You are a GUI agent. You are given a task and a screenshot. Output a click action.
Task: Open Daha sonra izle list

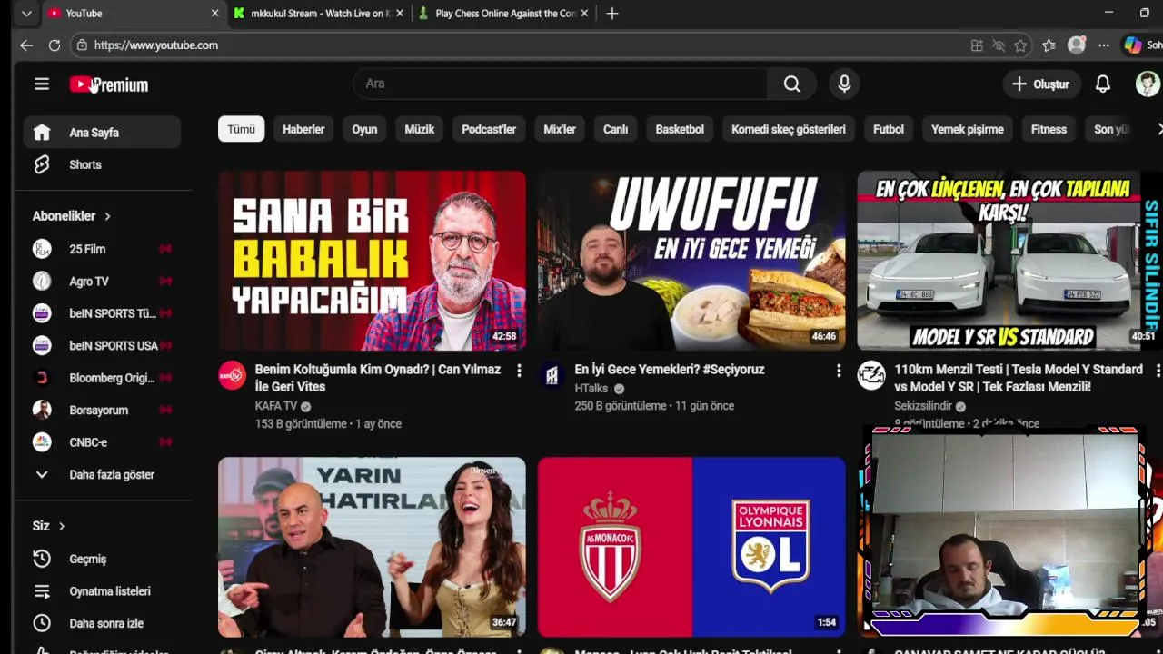coord(102,624)
